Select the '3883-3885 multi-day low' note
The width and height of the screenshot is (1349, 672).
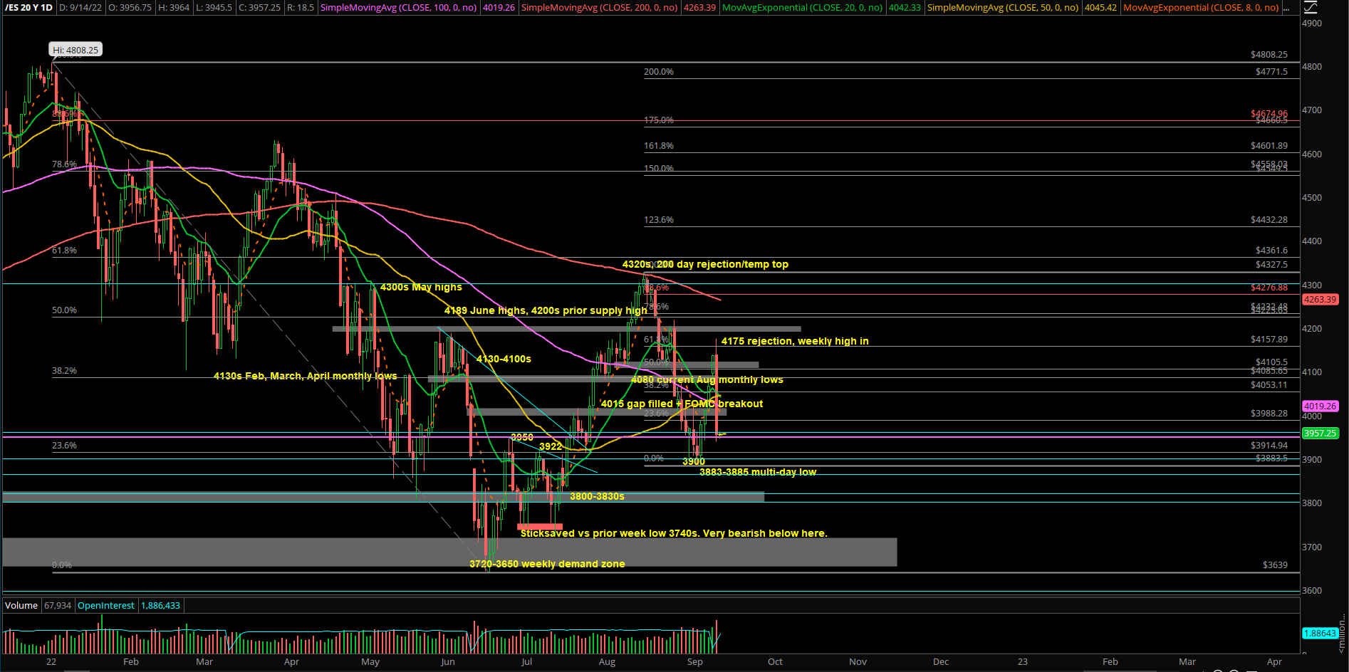(758, 472)
